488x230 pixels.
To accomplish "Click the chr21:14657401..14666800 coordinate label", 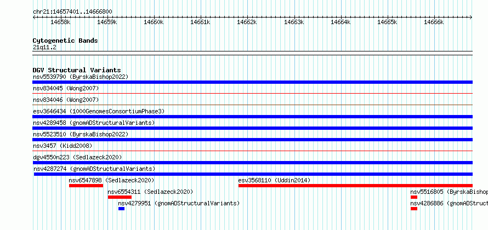I will click(x=72, y=12).
